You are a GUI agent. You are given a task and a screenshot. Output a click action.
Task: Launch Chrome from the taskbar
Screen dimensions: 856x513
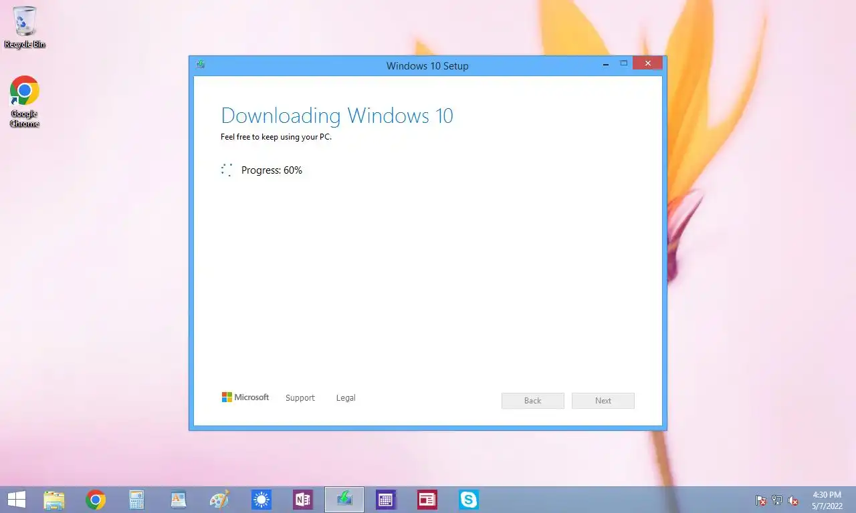pos(96,500)
